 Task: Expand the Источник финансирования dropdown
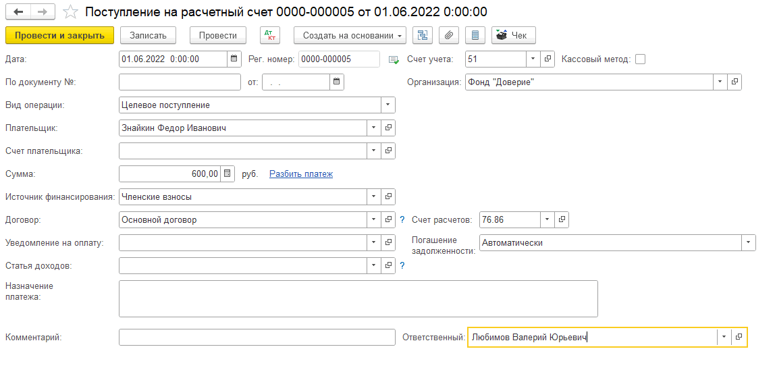click(x=374, y=196)
